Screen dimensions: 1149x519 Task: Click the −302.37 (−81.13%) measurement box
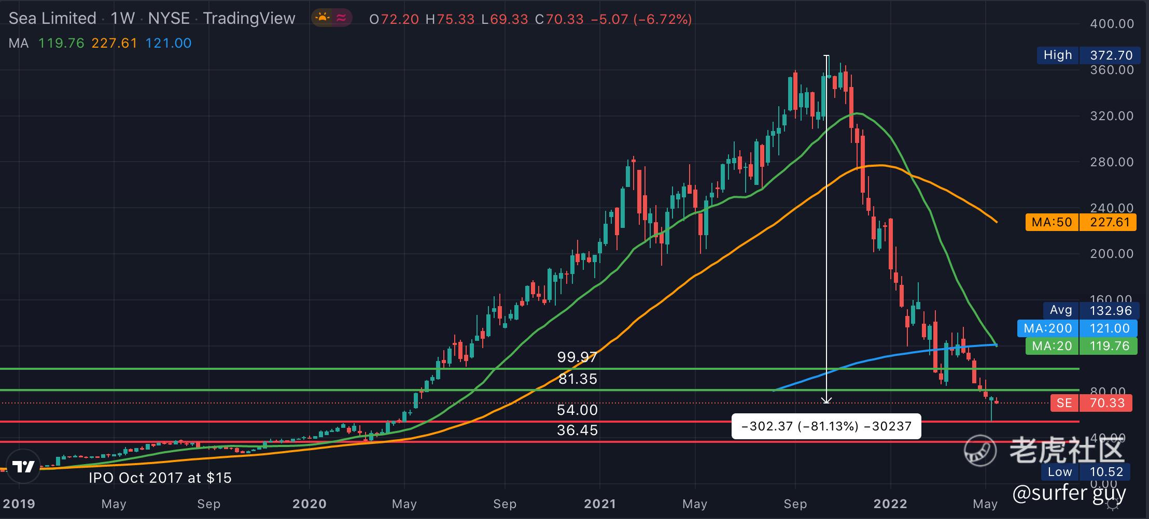826,426
